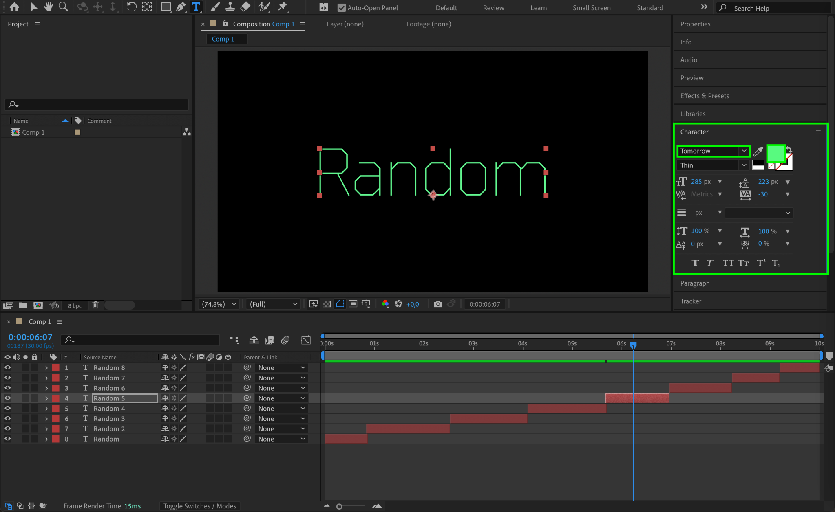Screen dimensions: 835x512
Task: Open the Effects & Presets panel
Action: pyautogui.click(x=705, y=96)
